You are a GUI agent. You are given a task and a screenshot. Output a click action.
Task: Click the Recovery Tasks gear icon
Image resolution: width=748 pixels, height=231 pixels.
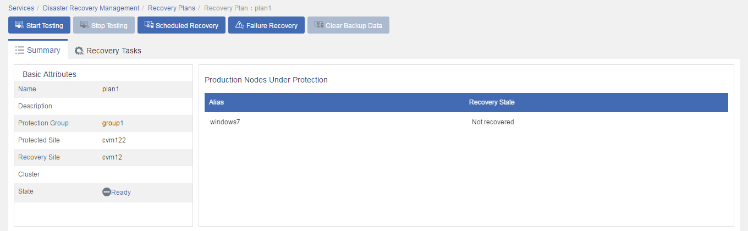[79, 51]
